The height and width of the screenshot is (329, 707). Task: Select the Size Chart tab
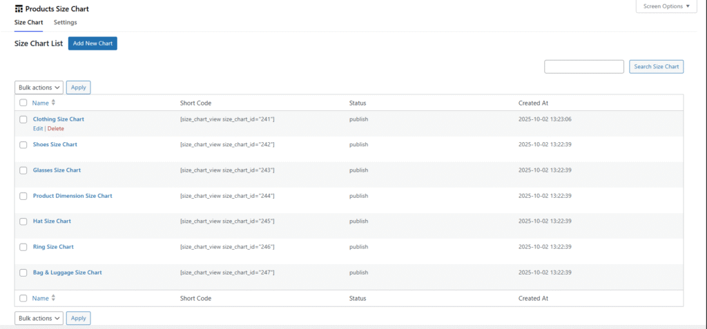click(28, 23)
